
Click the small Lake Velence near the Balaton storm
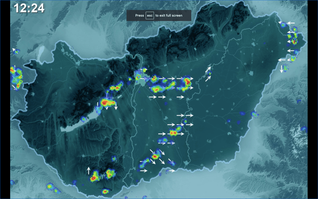pyautogui.click(x=120, y=97)
